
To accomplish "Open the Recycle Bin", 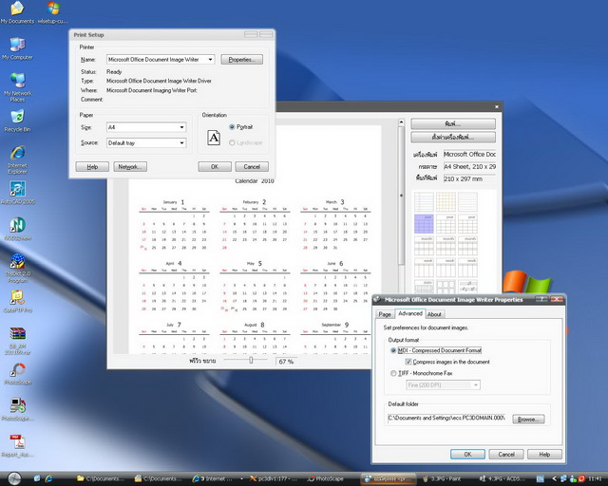I will pos(17,121).
